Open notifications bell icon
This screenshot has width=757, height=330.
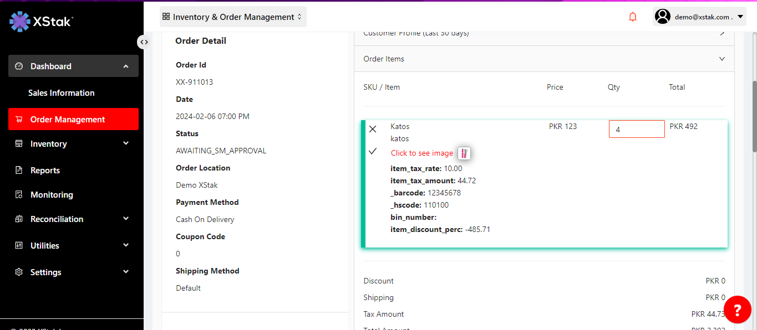633,17
